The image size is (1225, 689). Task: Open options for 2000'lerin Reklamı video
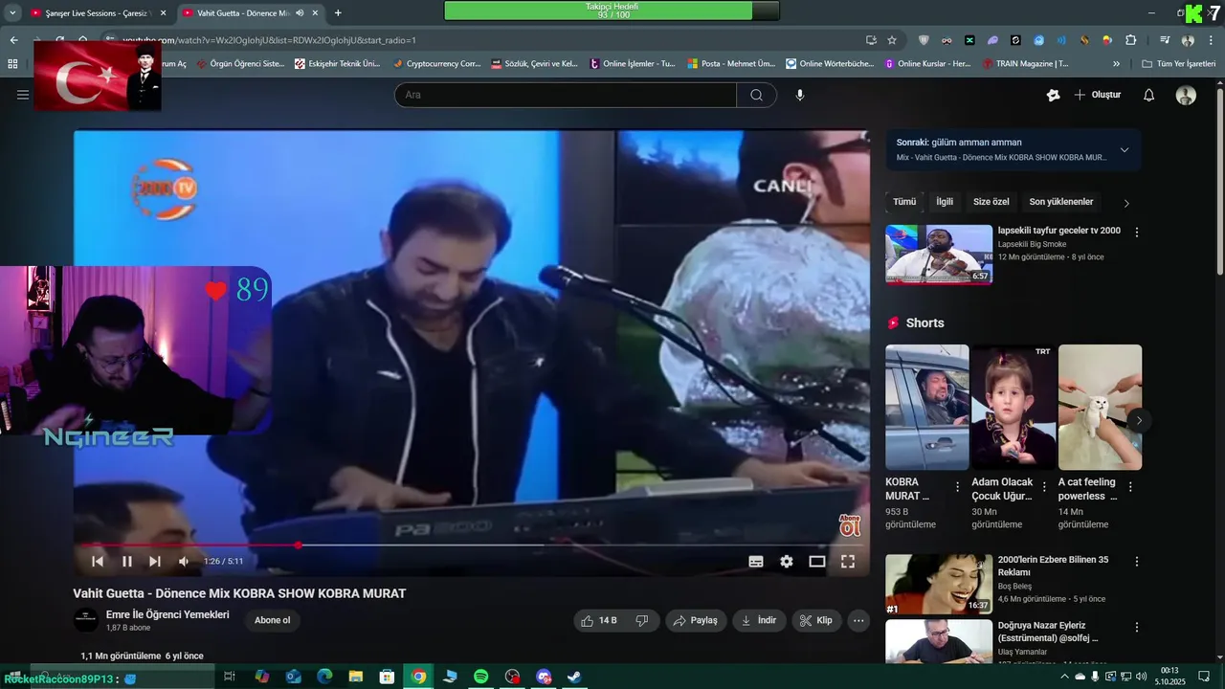click(x=1137, y=562)
